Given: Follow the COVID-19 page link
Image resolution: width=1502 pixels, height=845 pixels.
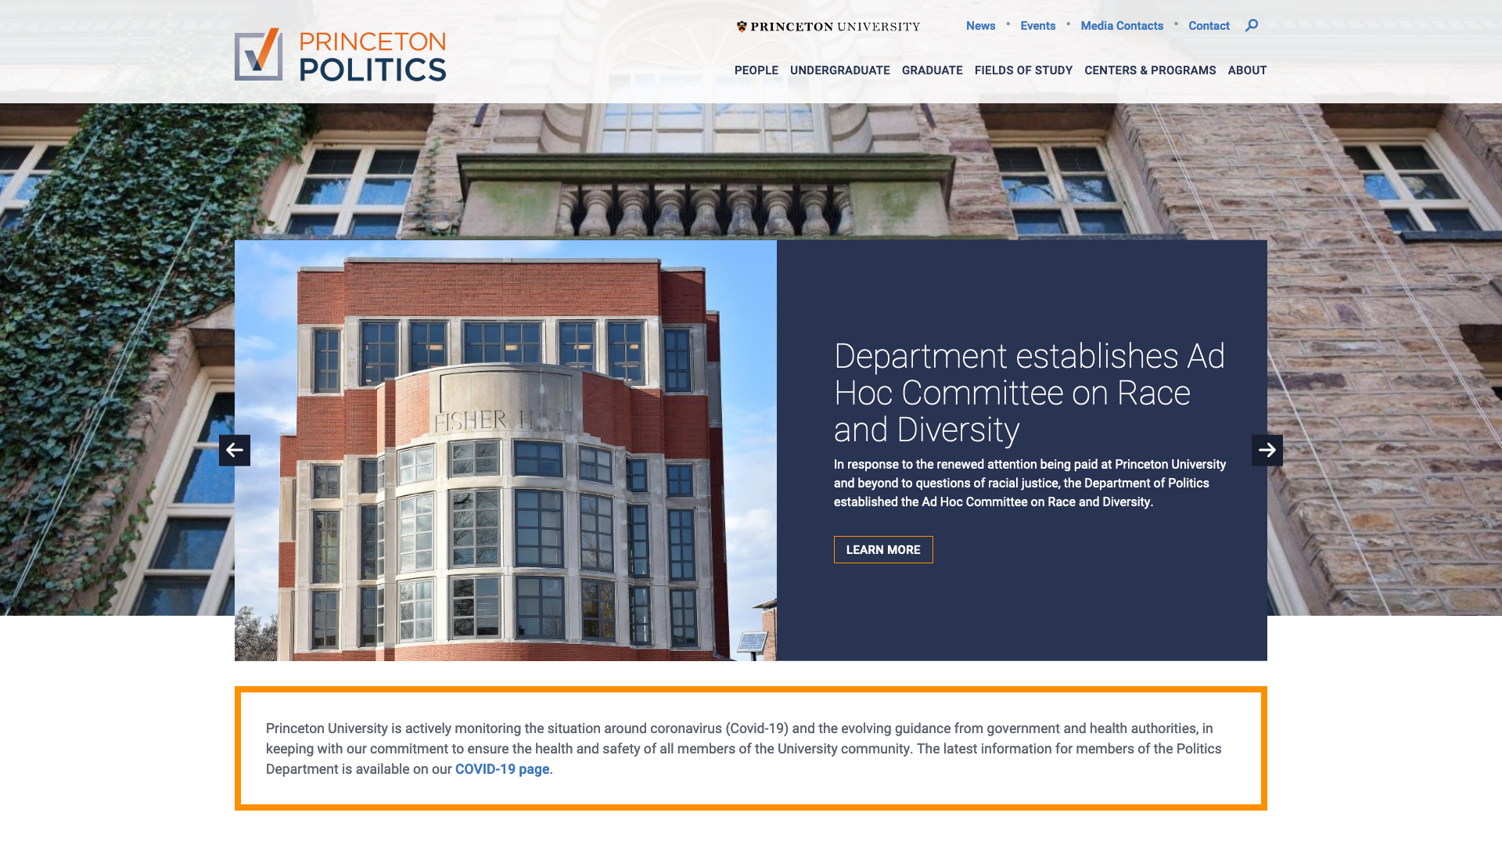Looking at the screenshot, I should (502, 769).
